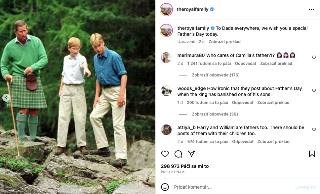Like woods_edge's comment
Screen dimensions: 320x194
coord(314,90)
